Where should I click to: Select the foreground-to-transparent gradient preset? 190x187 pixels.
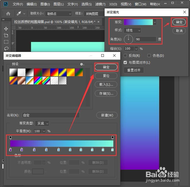[x=22, y=72]
